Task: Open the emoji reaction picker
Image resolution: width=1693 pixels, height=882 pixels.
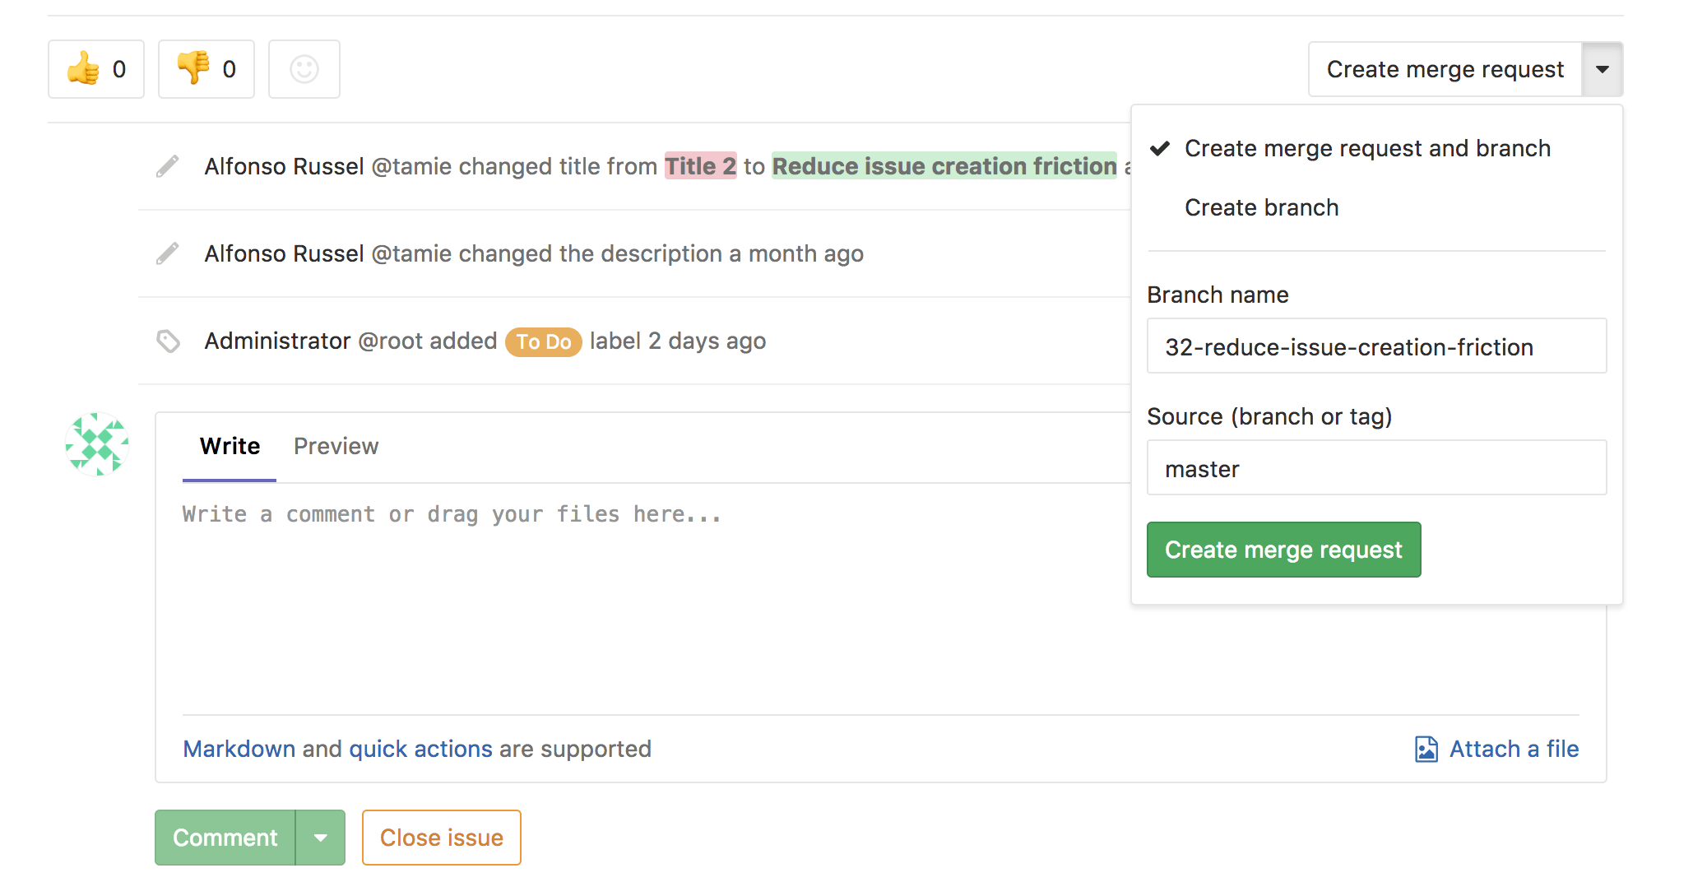Action: pos(304,69)
